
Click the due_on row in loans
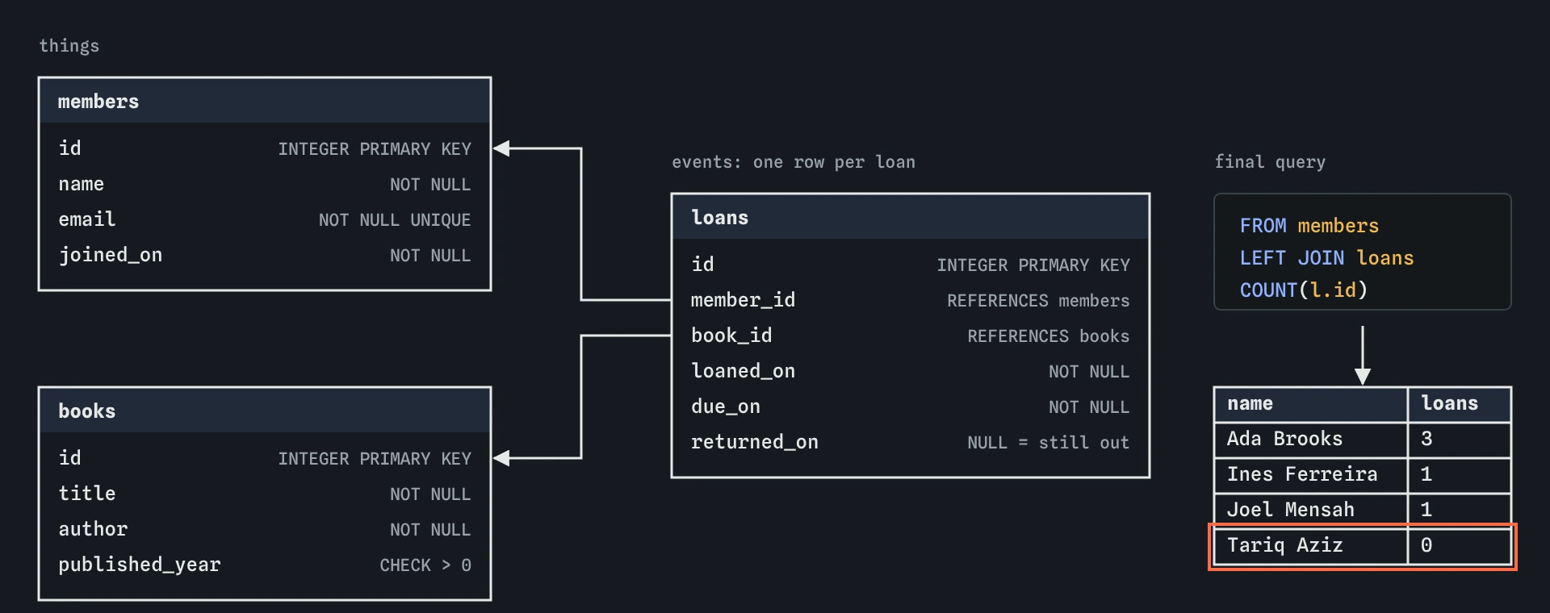coord(911,407)
